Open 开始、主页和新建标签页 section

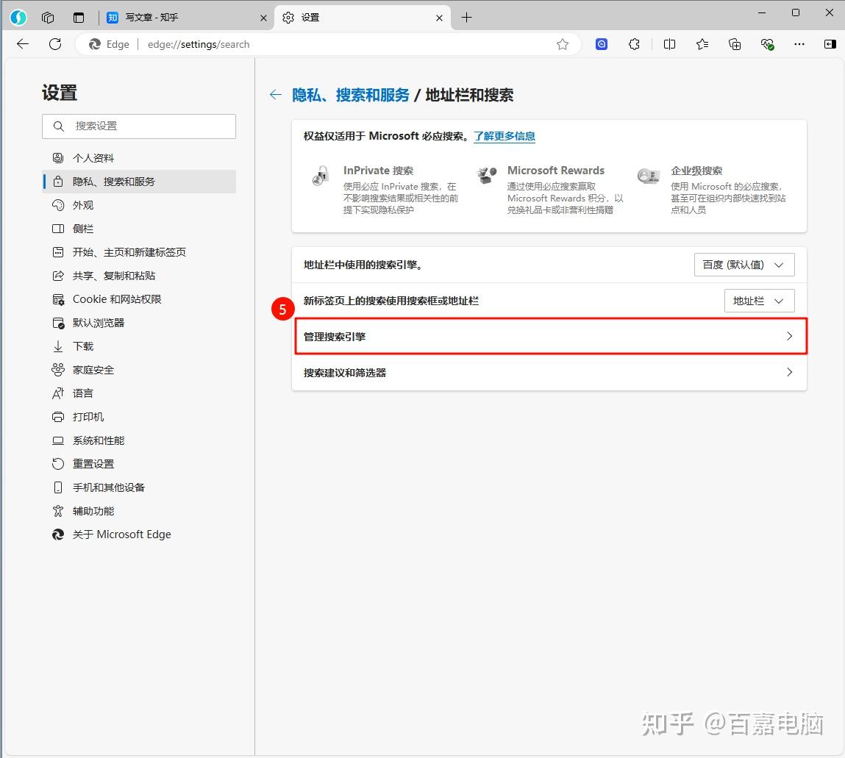(139, 252)
